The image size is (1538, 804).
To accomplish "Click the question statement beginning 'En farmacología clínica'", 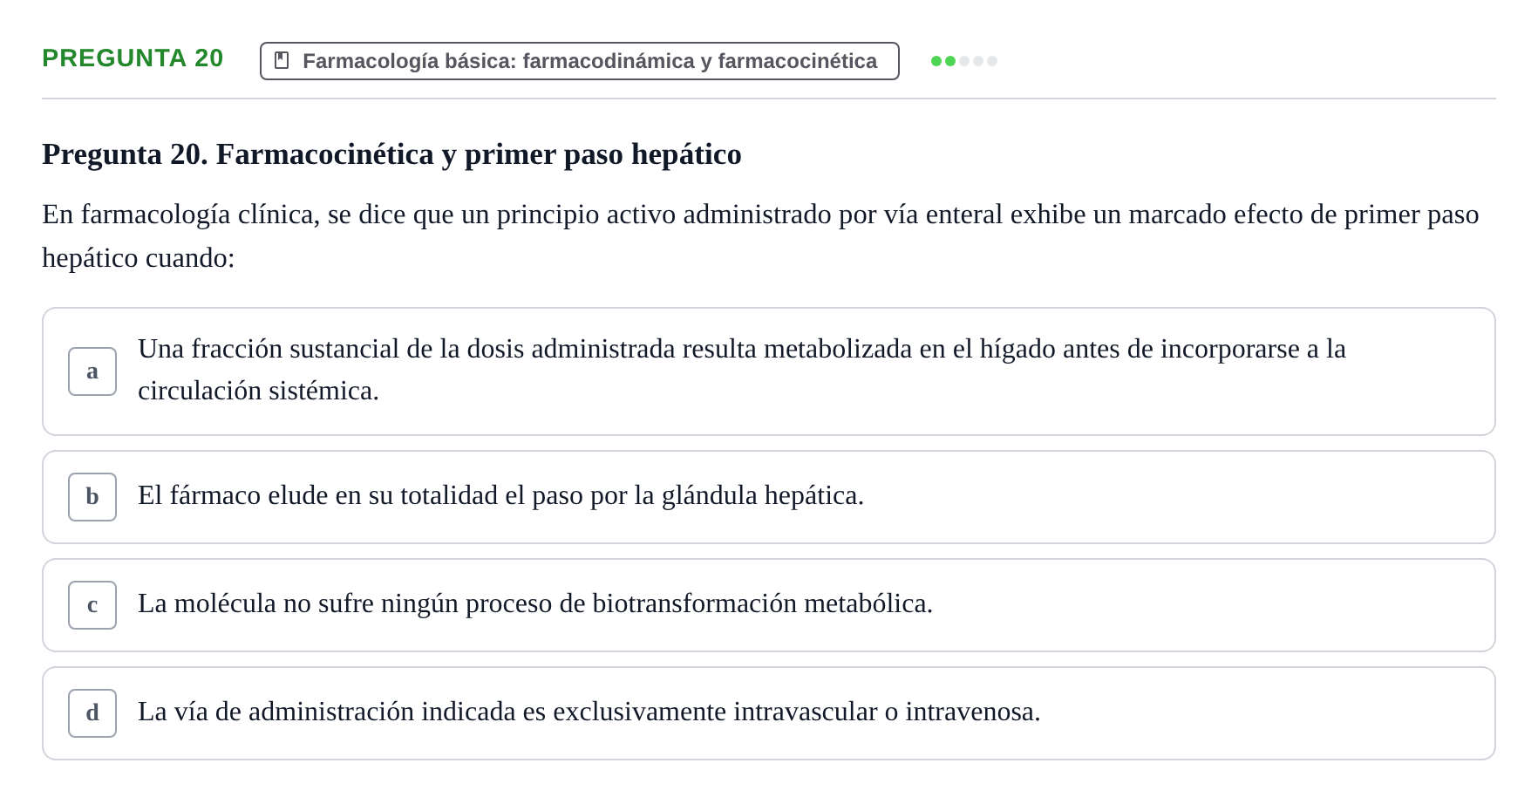I will [760, 235].
